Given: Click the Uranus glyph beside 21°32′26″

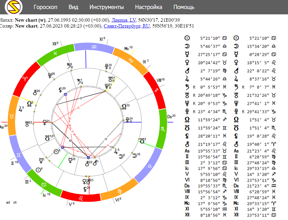Looking at the screenshot, I should click(236, 95).
